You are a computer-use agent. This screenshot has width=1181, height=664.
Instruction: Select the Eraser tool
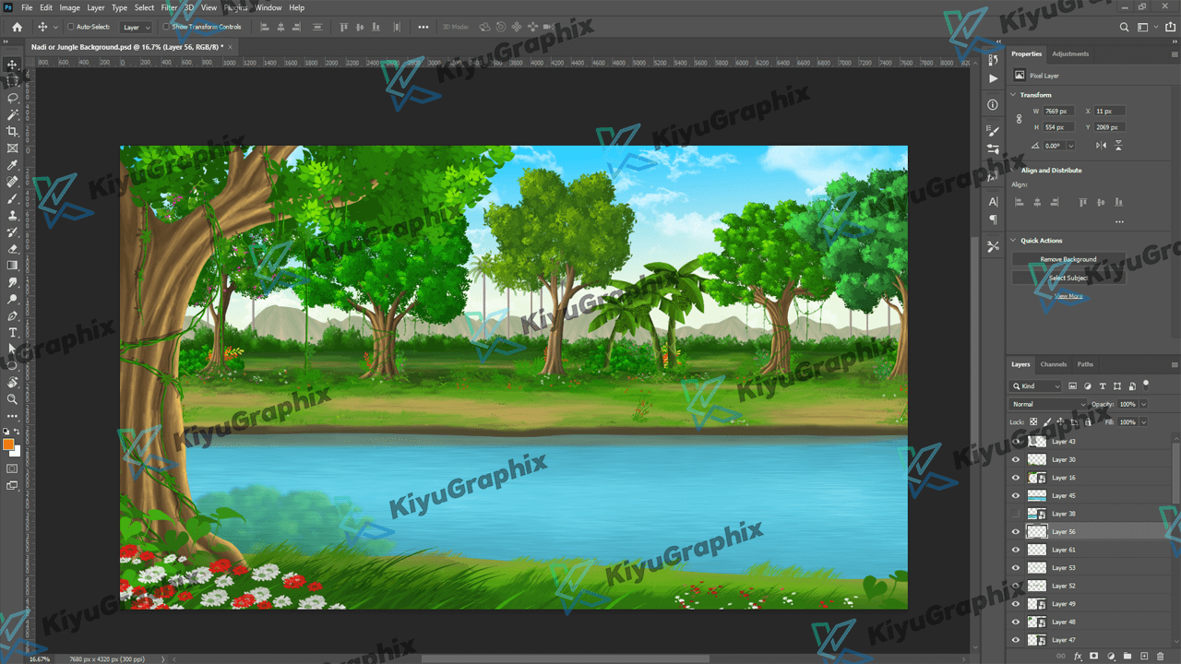point(12,249)
